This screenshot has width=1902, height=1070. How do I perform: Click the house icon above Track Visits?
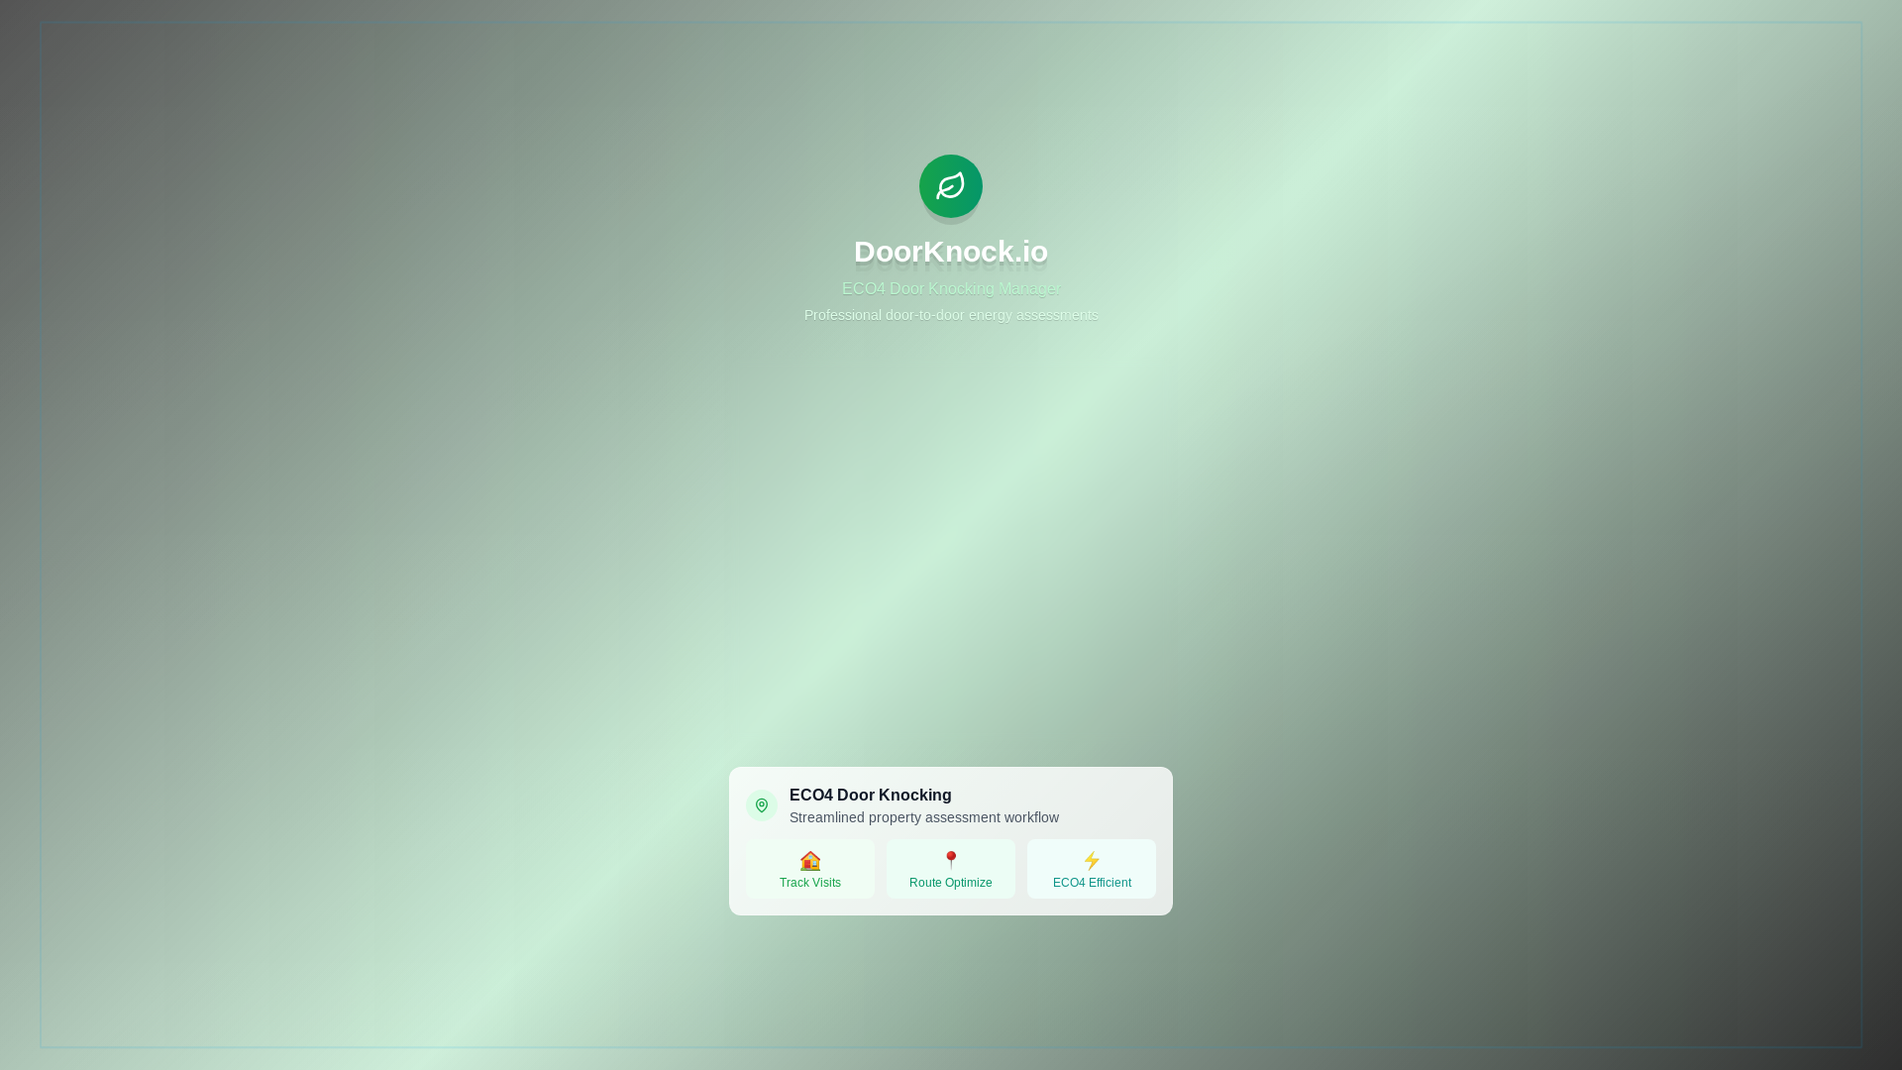[810, 860]
